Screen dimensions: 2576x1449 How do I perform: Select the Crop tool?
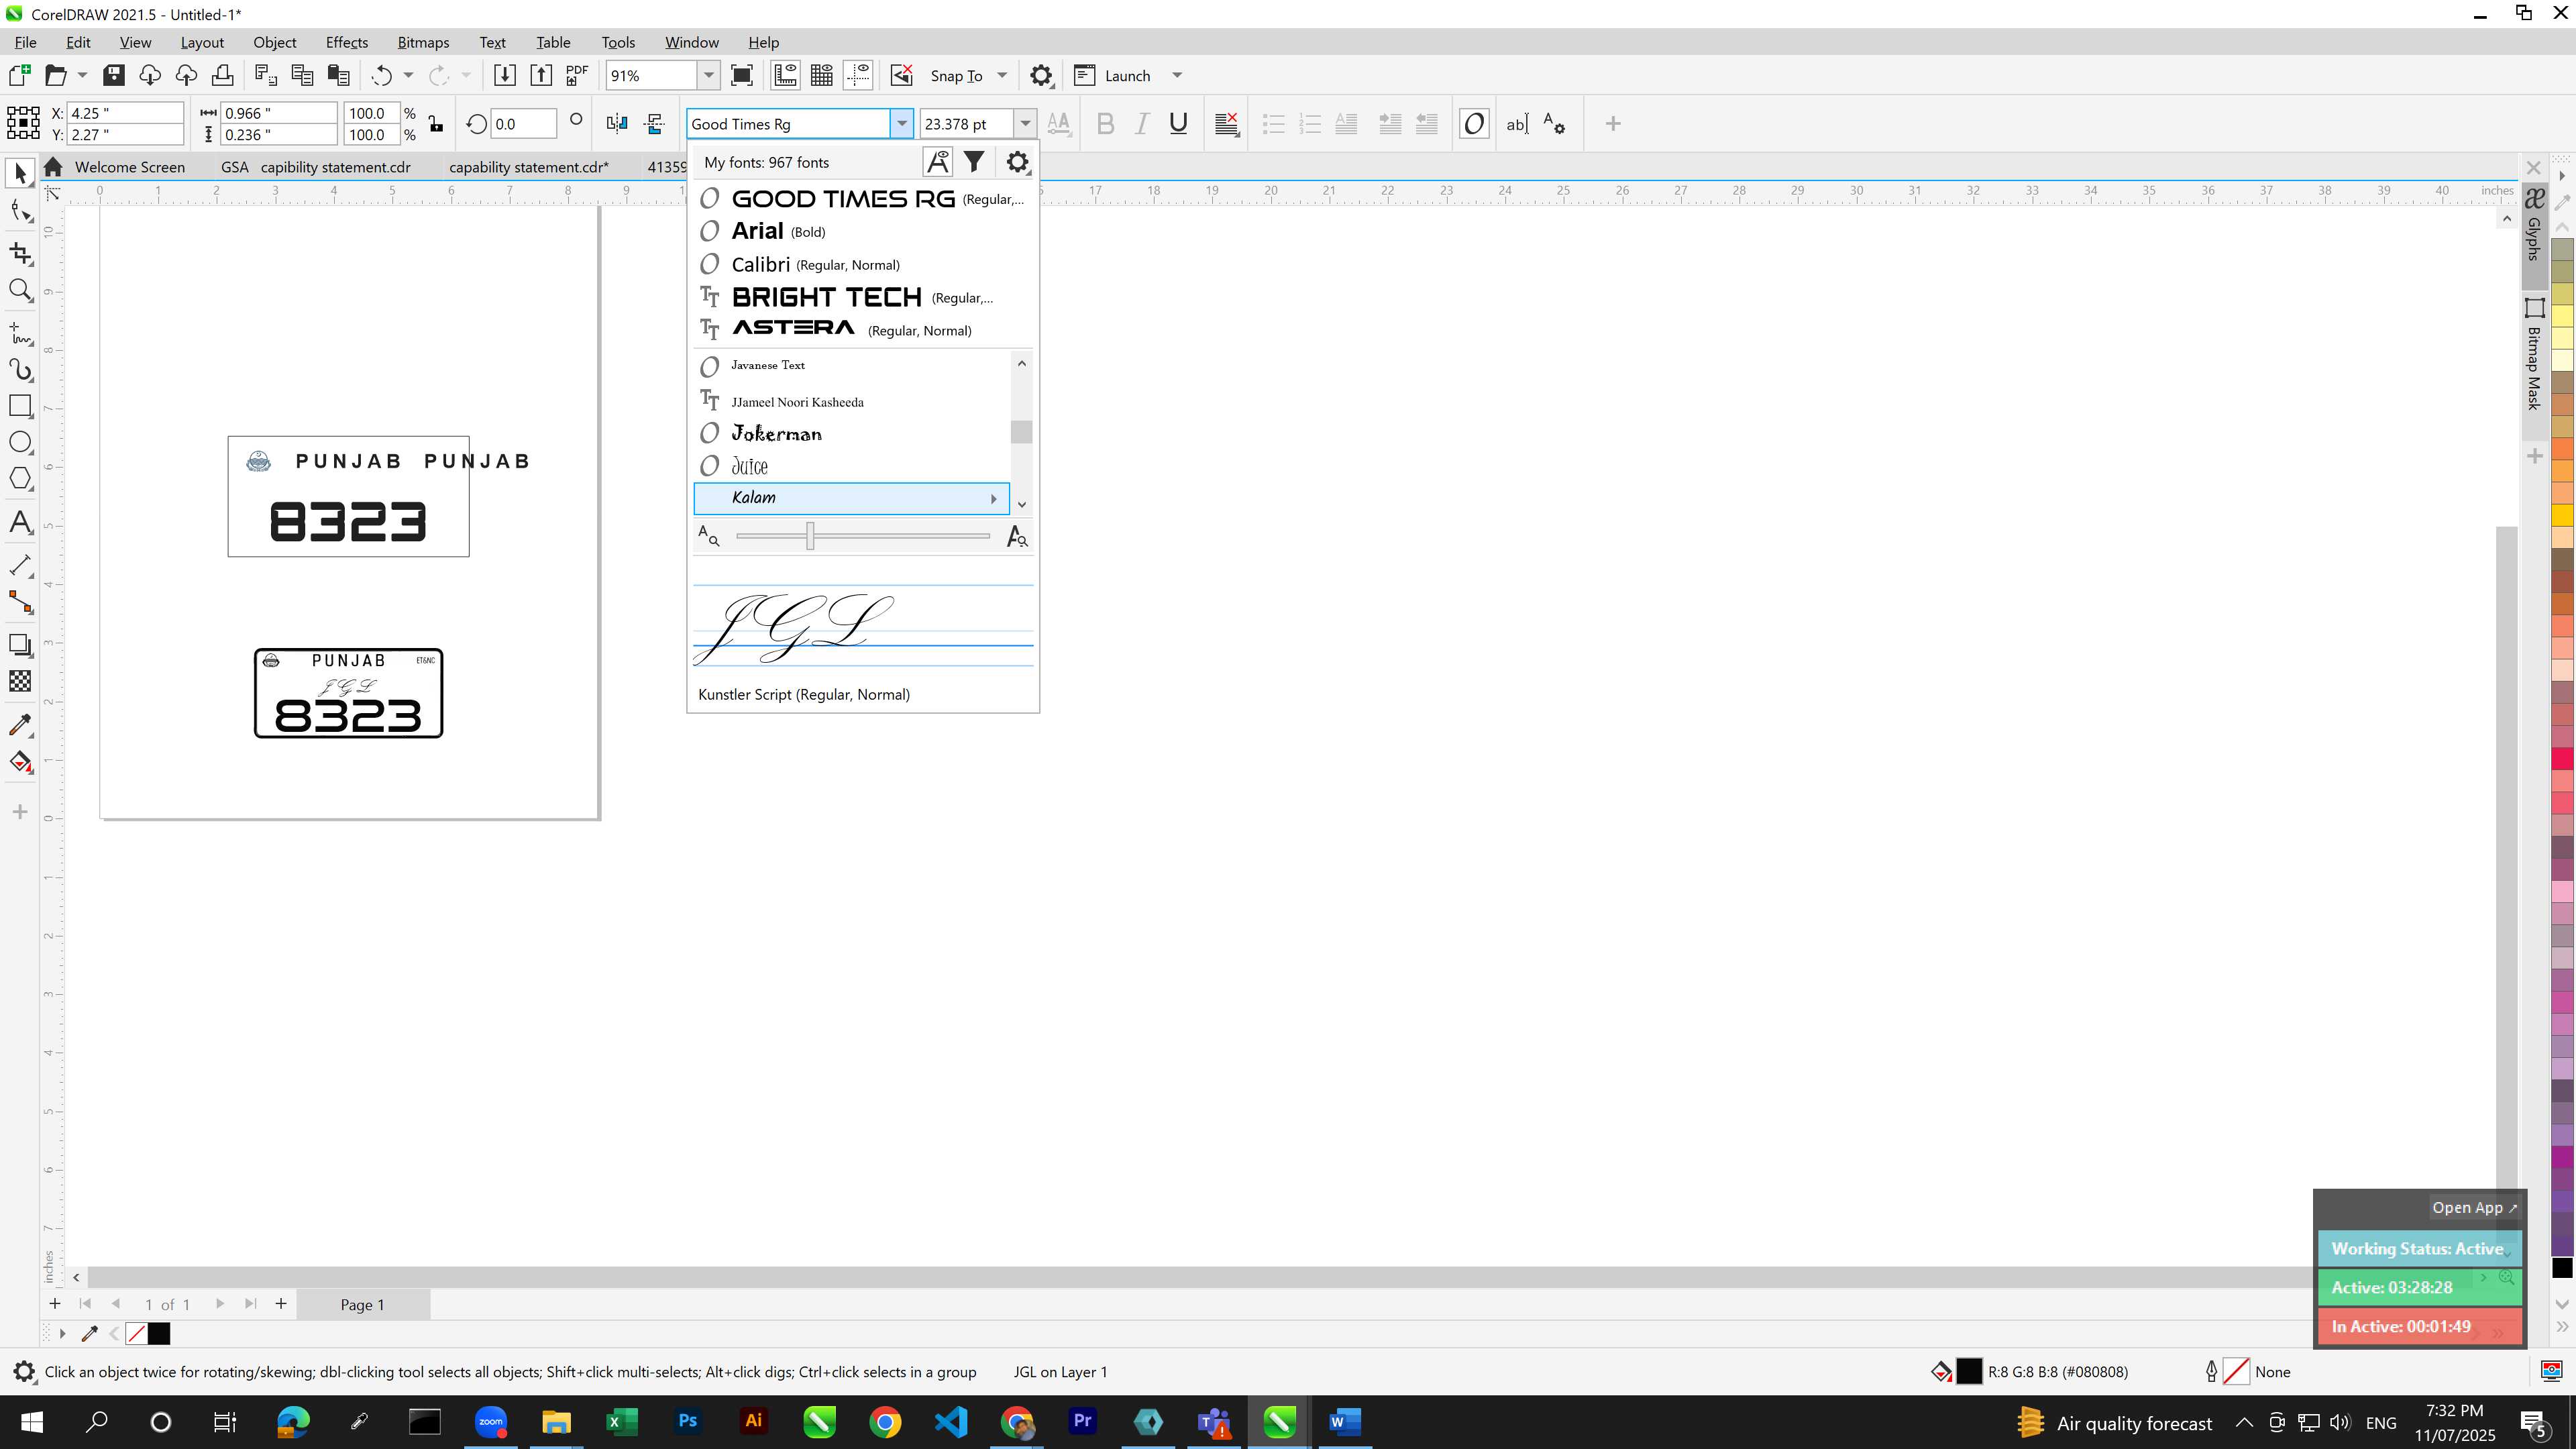20,253
